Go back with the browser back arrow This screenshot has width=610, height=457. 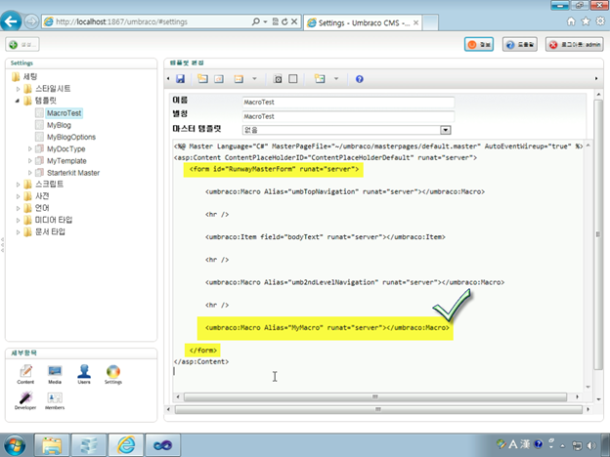11,21
